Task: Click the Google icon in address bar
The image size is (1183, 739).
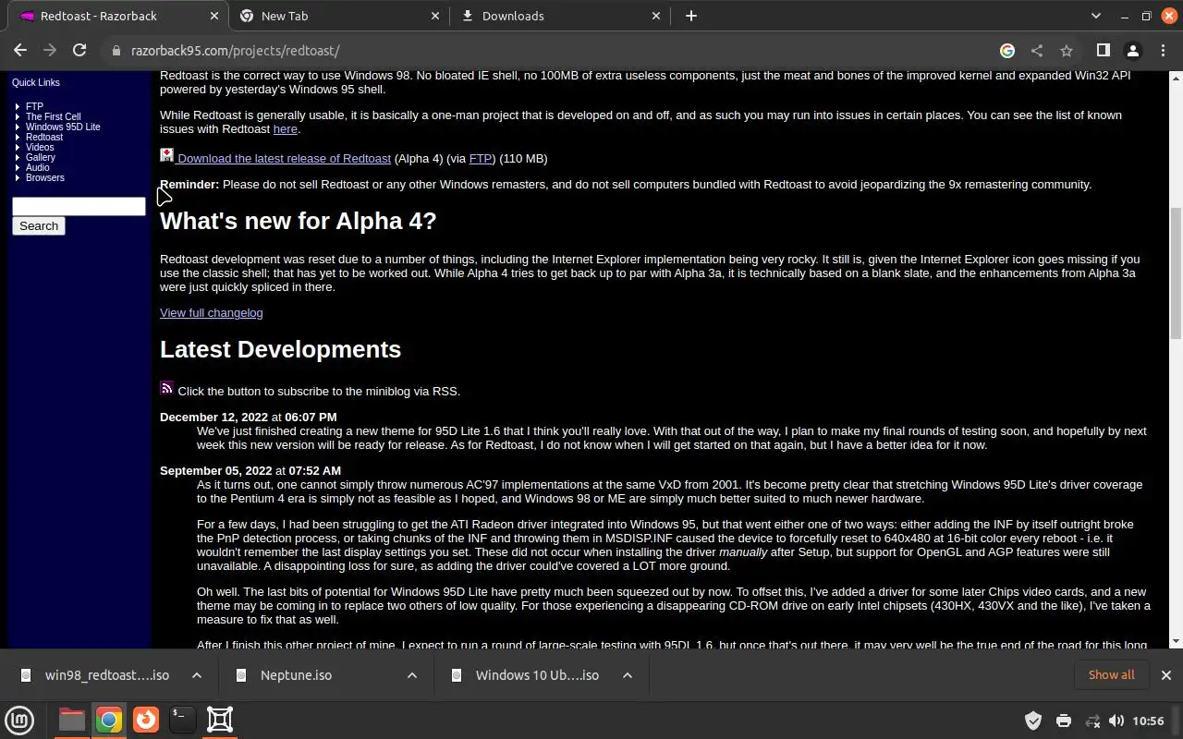Action: tap(1007, 51)
